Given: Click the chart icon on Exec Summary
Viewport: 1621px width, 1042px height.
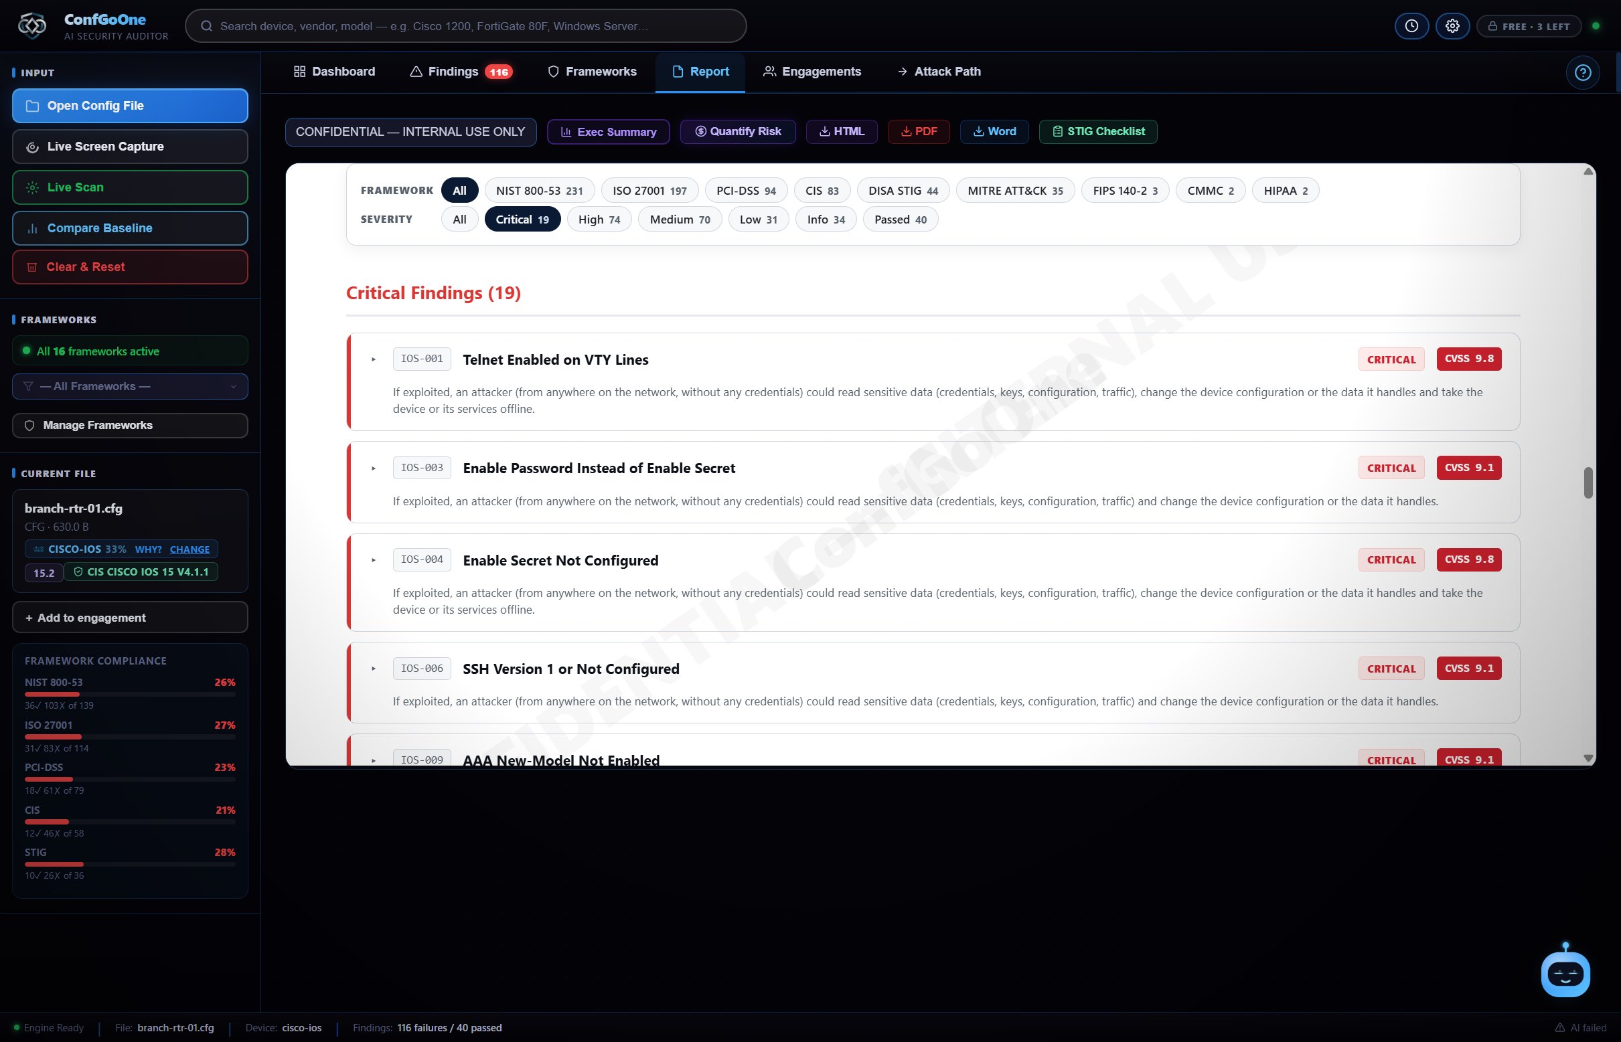Looking at the screenshot, I should pyautogui.click(x=566, y=132).
